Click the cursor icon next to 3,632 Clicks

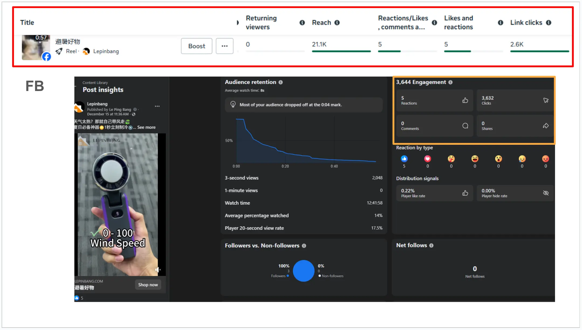(x=546, y=100)
